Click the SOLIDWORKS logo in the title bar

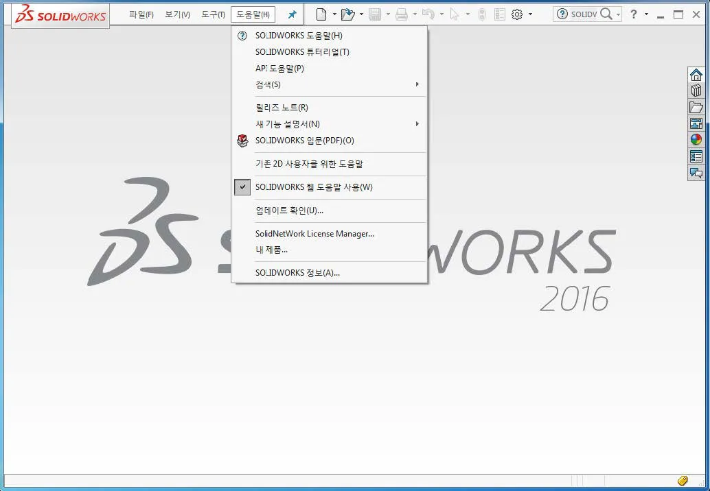coord(60,15)
